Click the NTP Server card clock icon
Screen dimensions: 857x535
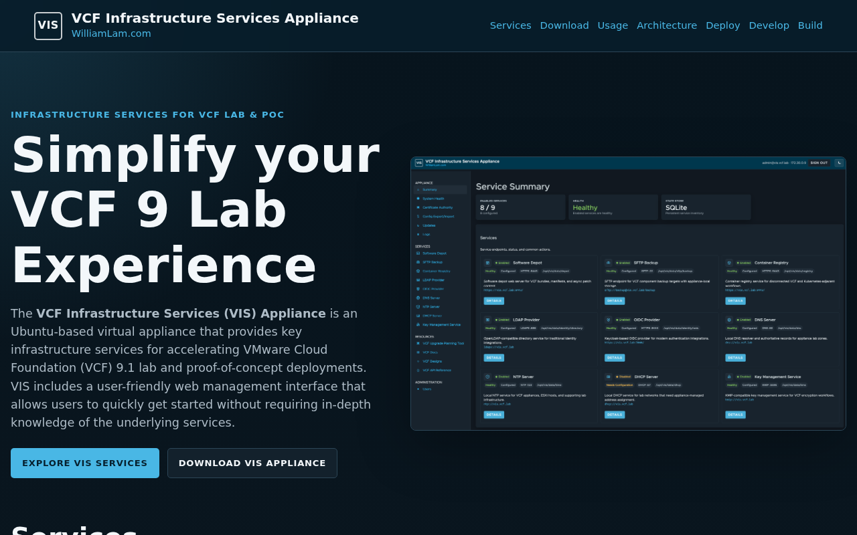[x=487, y=377]
